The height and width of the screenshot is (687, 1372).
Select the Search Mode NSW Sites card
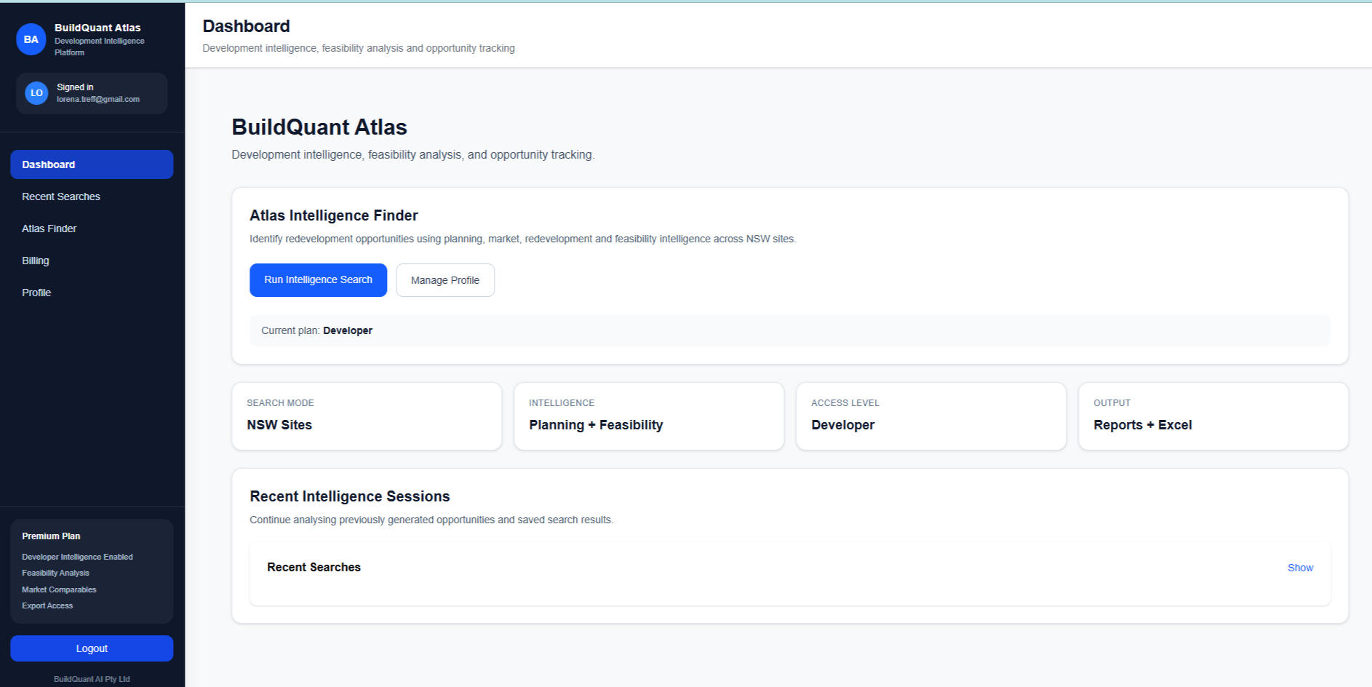[x=367, y=416]
